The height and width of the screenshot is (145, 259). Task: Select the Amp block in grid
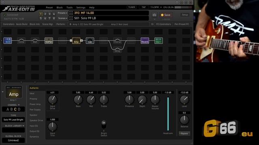coord(76,41)
